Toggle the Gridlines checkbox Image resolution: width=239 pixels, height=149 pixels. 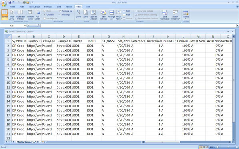[x=44, y=15]
